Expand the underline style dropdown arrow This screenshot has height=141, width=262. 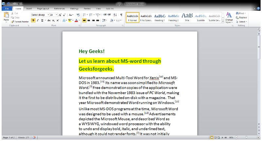(45, 20)
